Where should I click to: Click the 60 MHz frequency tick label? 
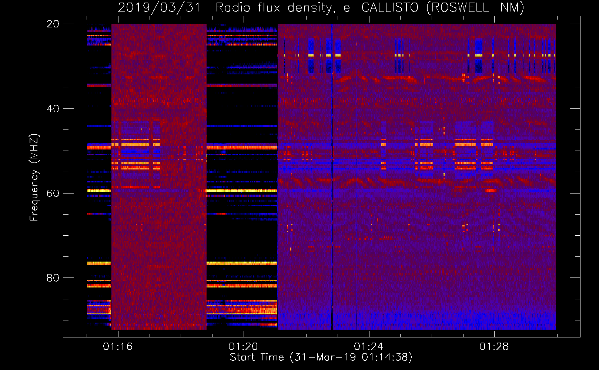(53, 194)
